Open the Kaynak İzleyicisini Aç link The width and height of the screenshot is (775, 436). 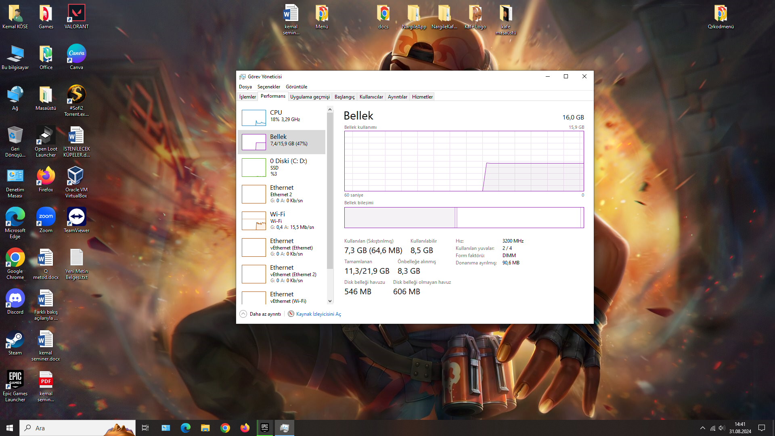pyautogui.click(x=318, y=314)
